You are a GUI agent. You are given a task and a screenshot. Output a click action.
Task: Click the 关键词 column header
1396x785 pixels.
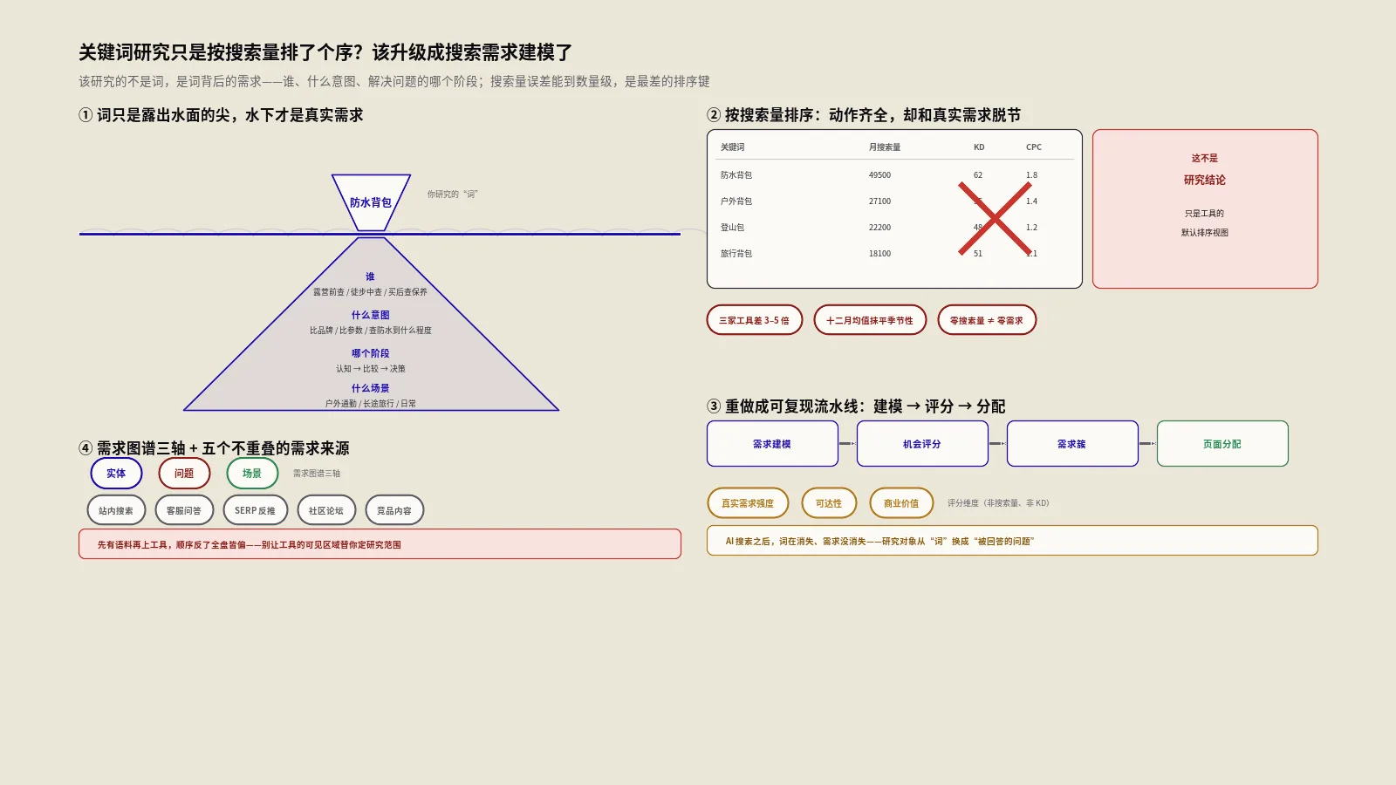[x=733, y=147]
